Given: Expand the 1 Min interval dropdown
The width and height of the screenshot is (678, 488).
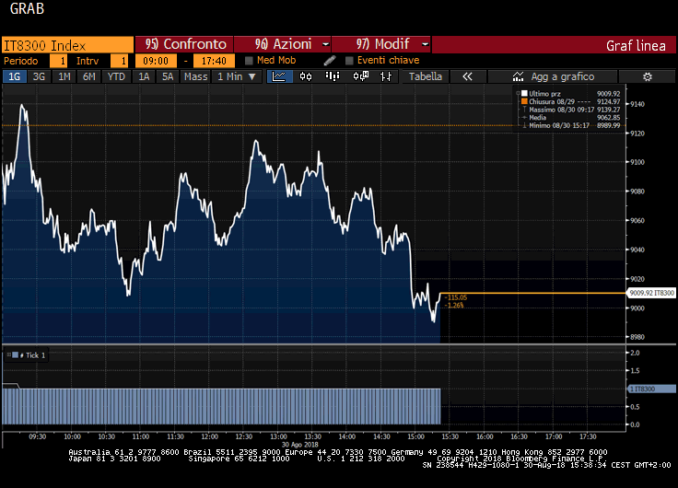Looking at the screenshot, I should coord(235,76).
